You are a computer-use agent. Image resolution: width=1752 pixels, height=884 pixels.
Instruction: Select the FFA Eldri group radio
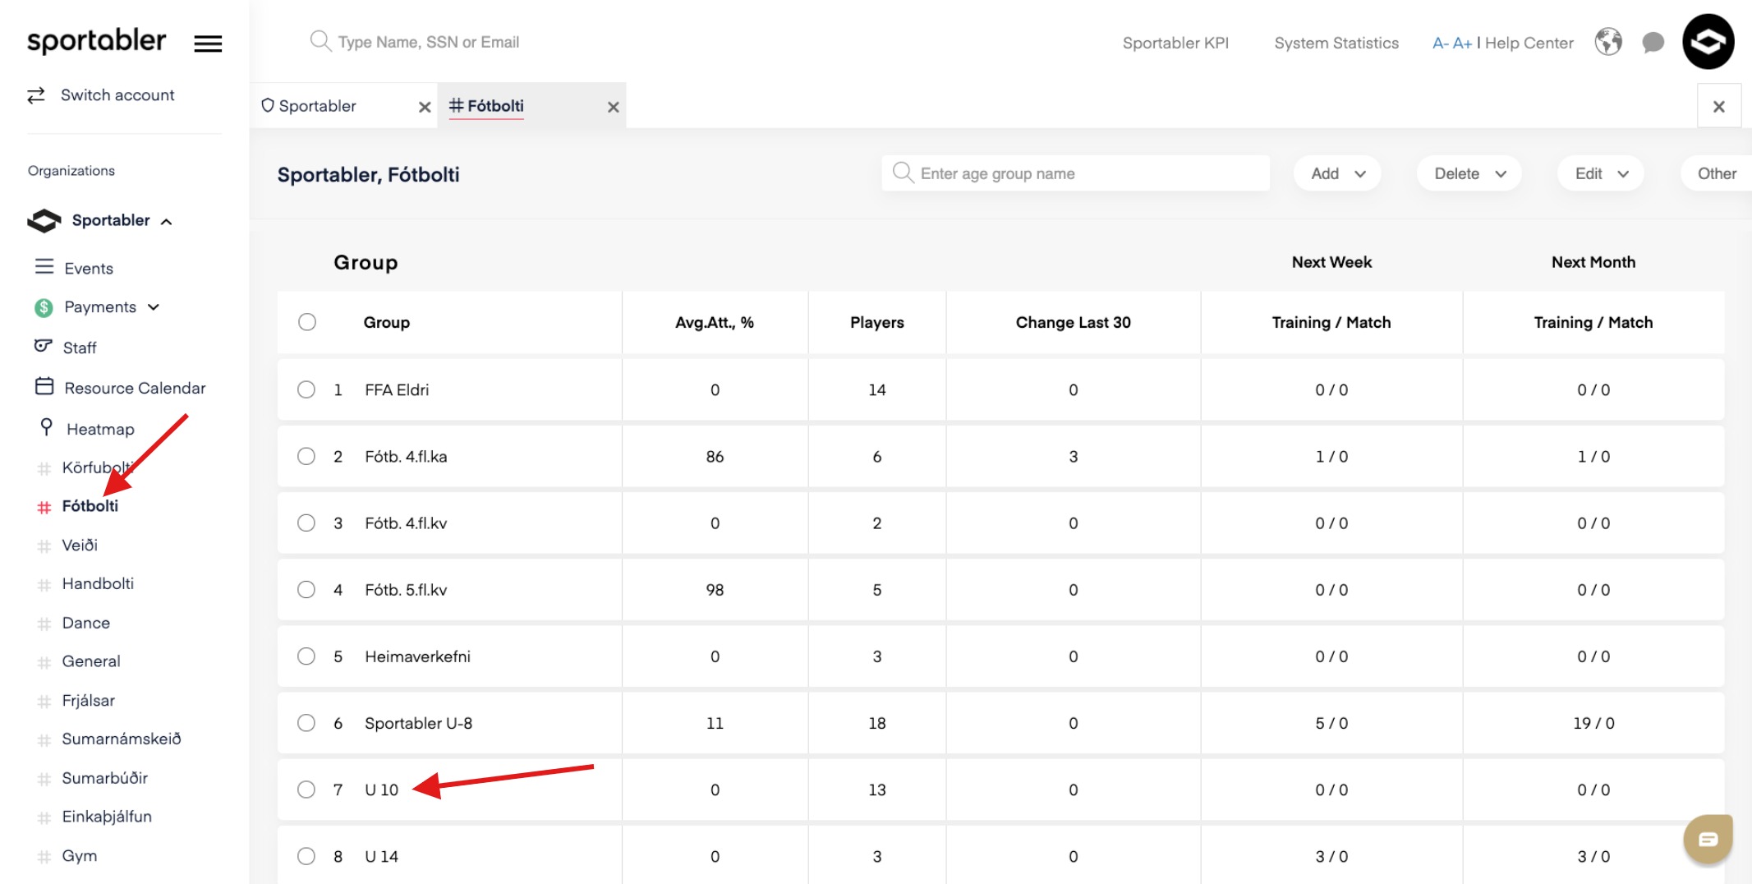pyautogui.click(x=306, y=389)
